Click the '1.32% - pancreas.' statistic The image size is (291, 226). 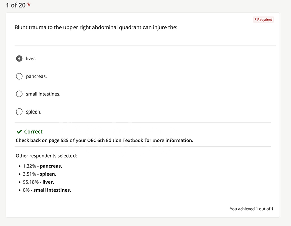point(42,166)
